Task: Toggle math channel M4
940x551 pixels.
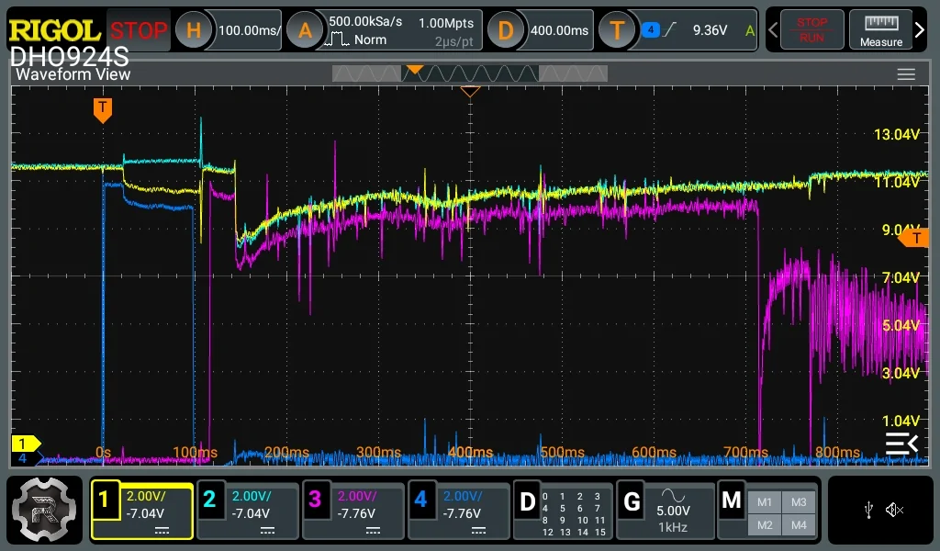Action: (799, 525)
